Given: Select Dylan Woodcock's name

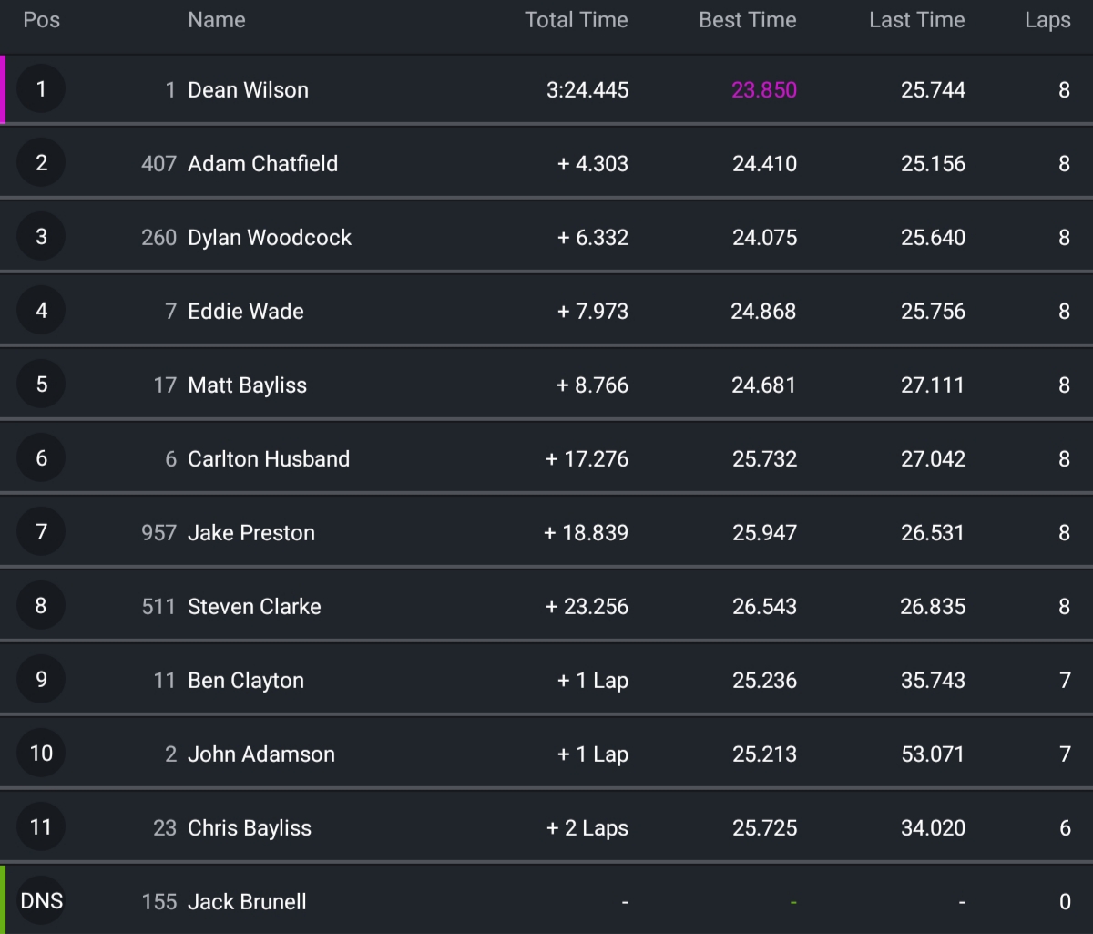Looking at the screenshot, I should (x=269, y=237).
